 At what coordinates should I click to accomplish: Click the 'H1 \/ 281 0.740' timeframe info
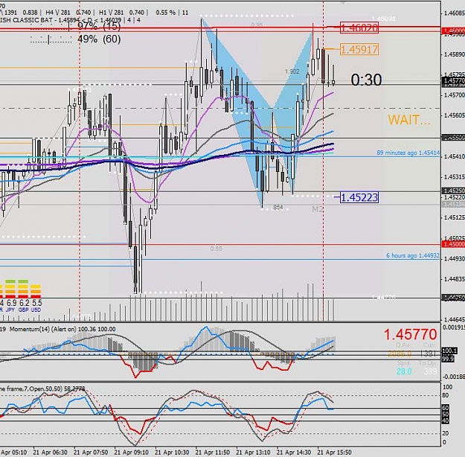(x=121, y=13)
